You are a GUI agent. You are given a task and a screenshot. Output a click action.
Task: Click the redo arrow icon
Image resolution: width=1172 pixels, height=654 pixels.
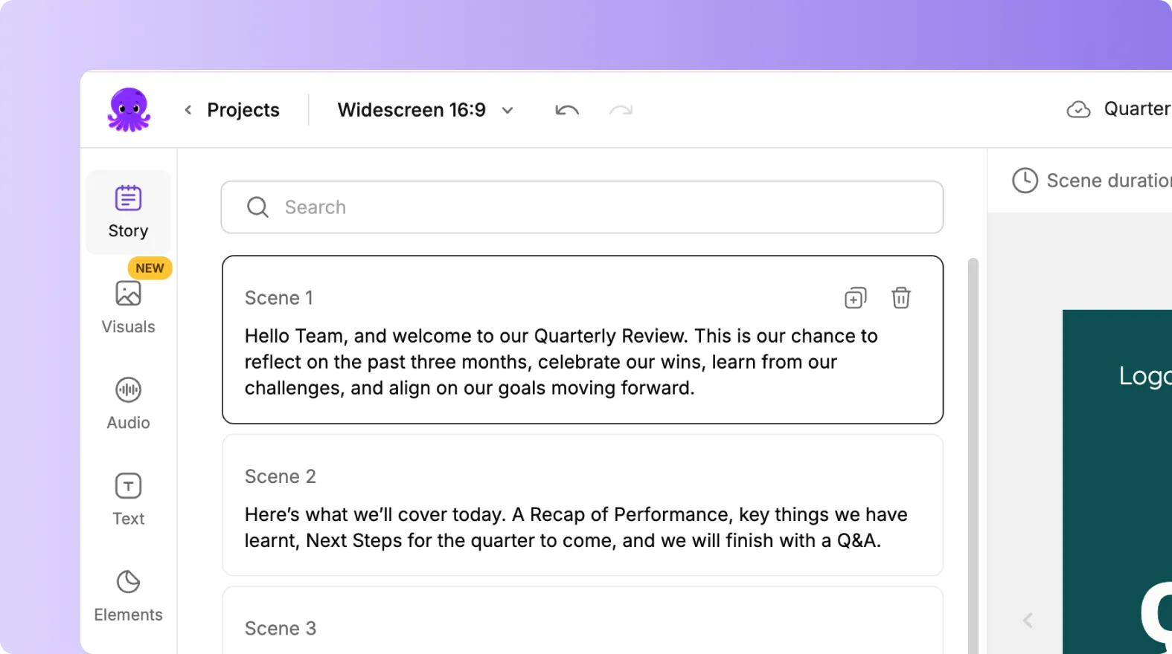621,111
